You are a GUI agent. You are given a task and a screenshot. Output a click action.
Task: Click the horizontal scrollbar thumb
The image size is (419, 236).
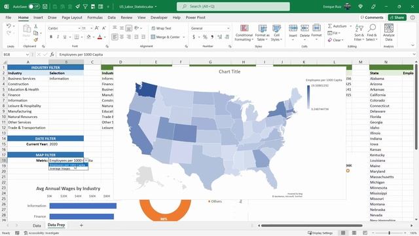[x=312, y=226]
